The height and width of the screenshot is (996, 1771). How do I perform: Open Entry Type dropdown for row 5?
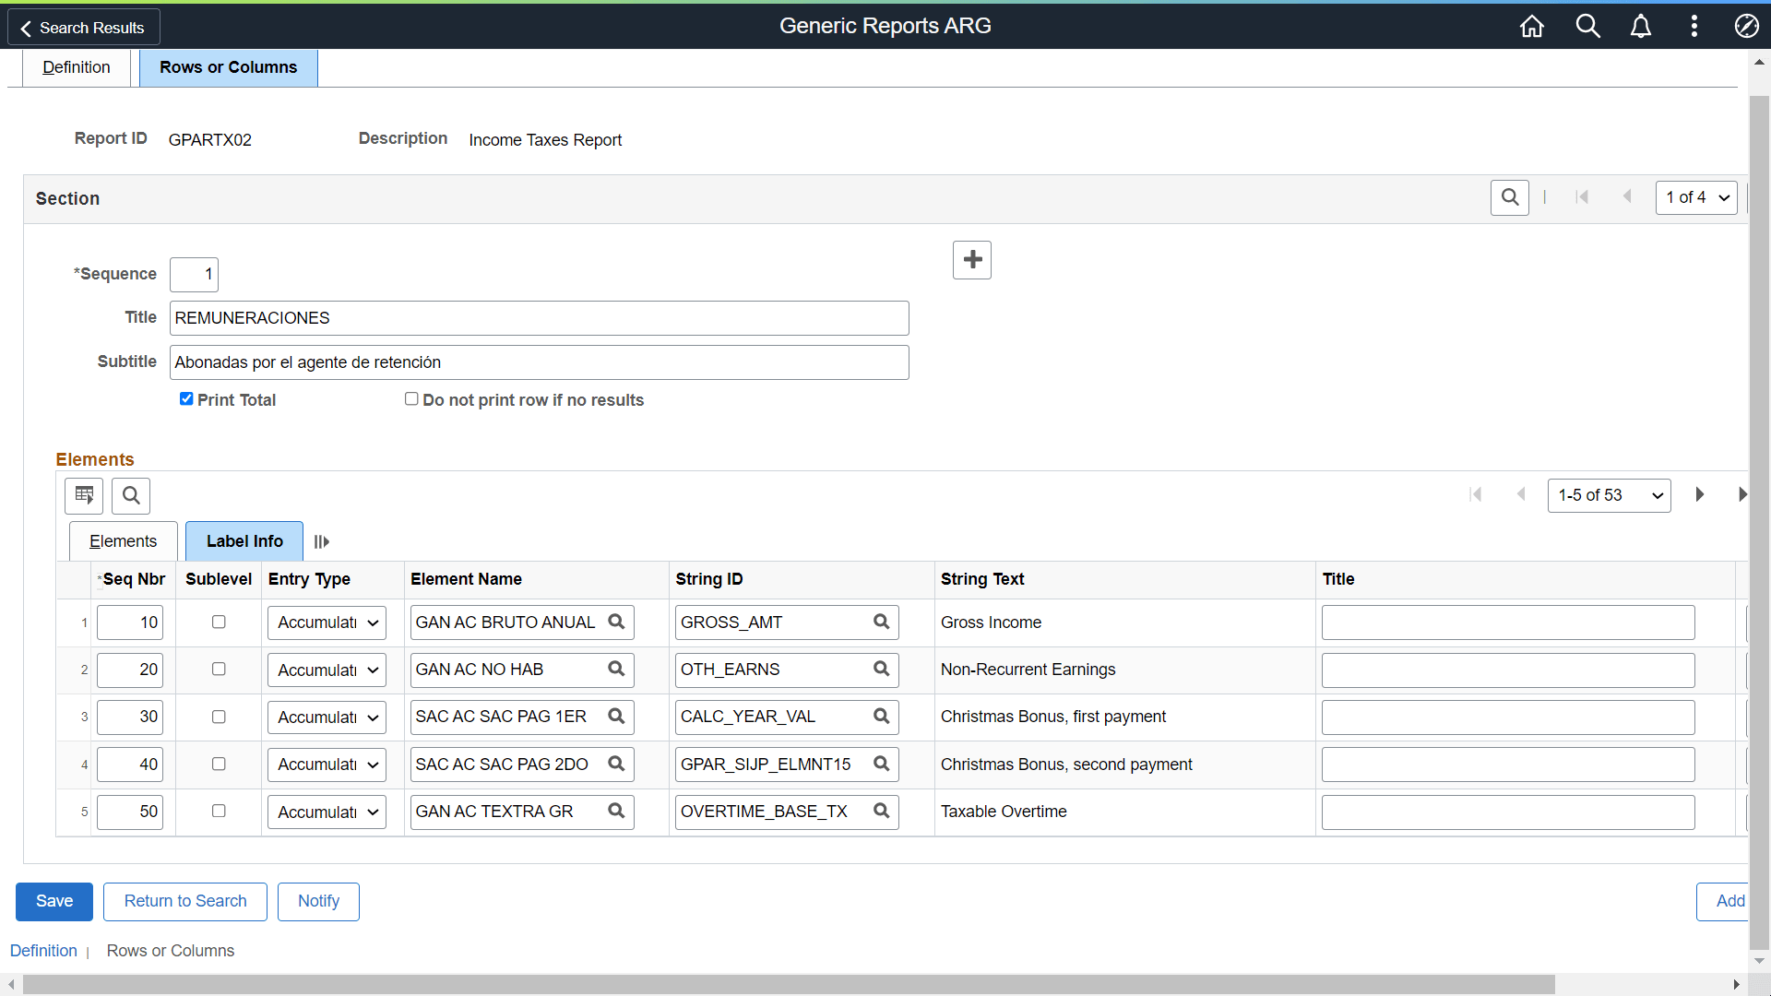pos(327,812)
